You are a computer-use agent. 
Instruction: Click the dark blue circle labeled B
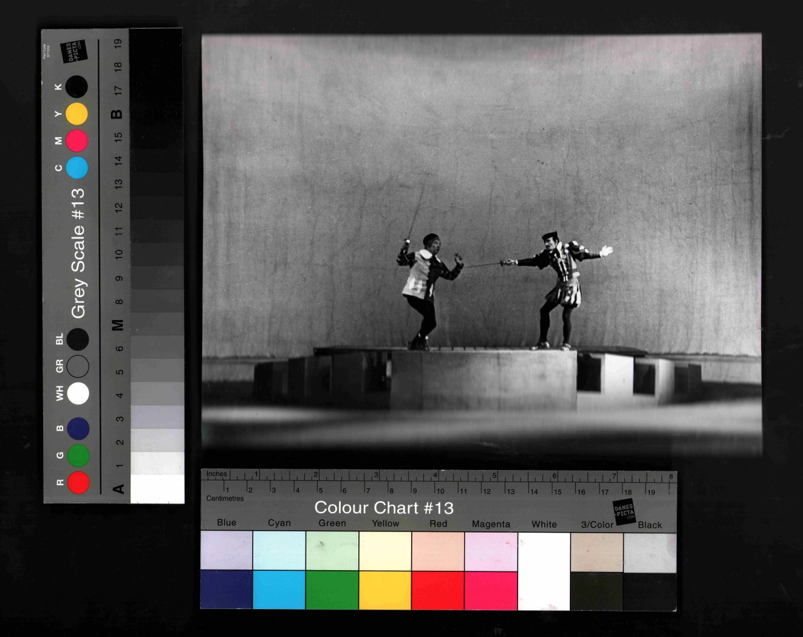tap(78, 429)
